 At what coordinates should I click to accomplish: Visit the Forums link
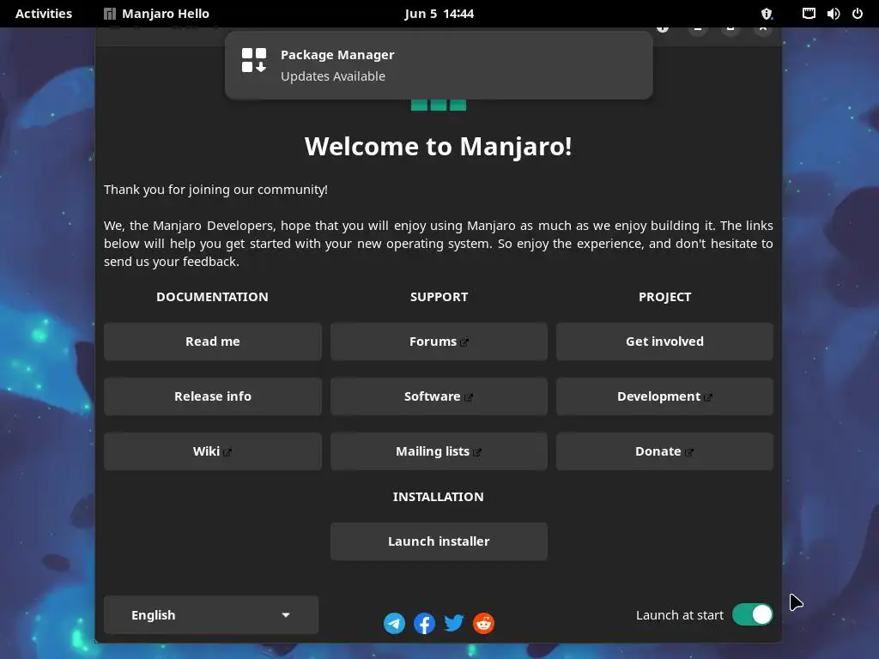(x=439, y=342)
